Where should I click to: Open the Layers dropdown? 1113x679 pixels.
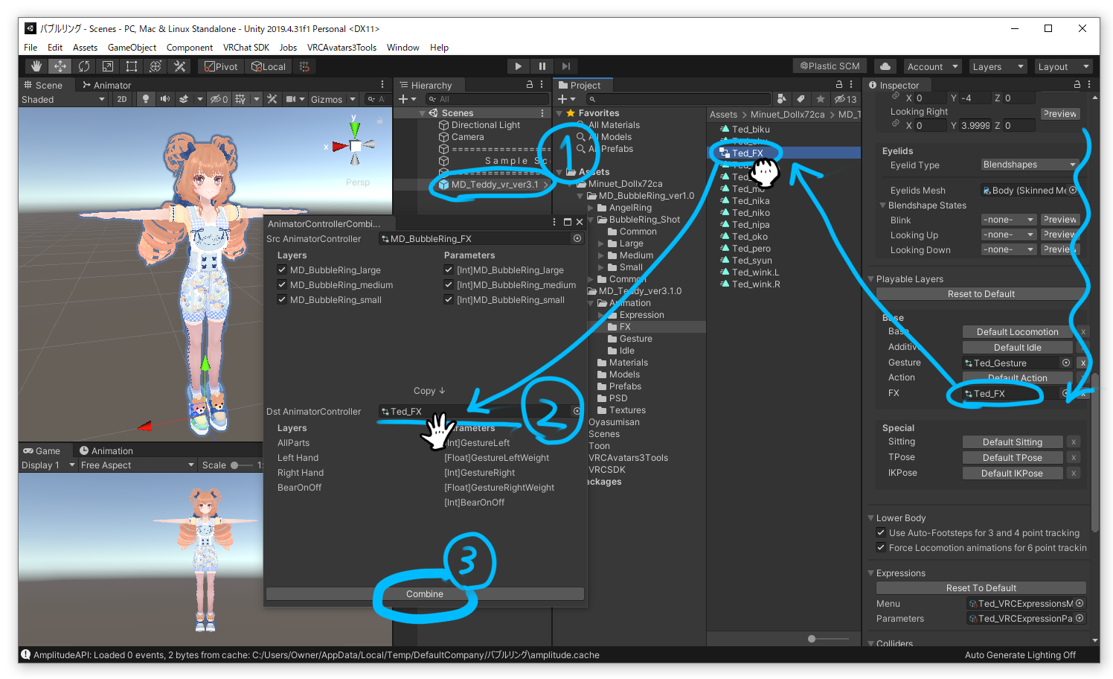[x=997, y=66]
